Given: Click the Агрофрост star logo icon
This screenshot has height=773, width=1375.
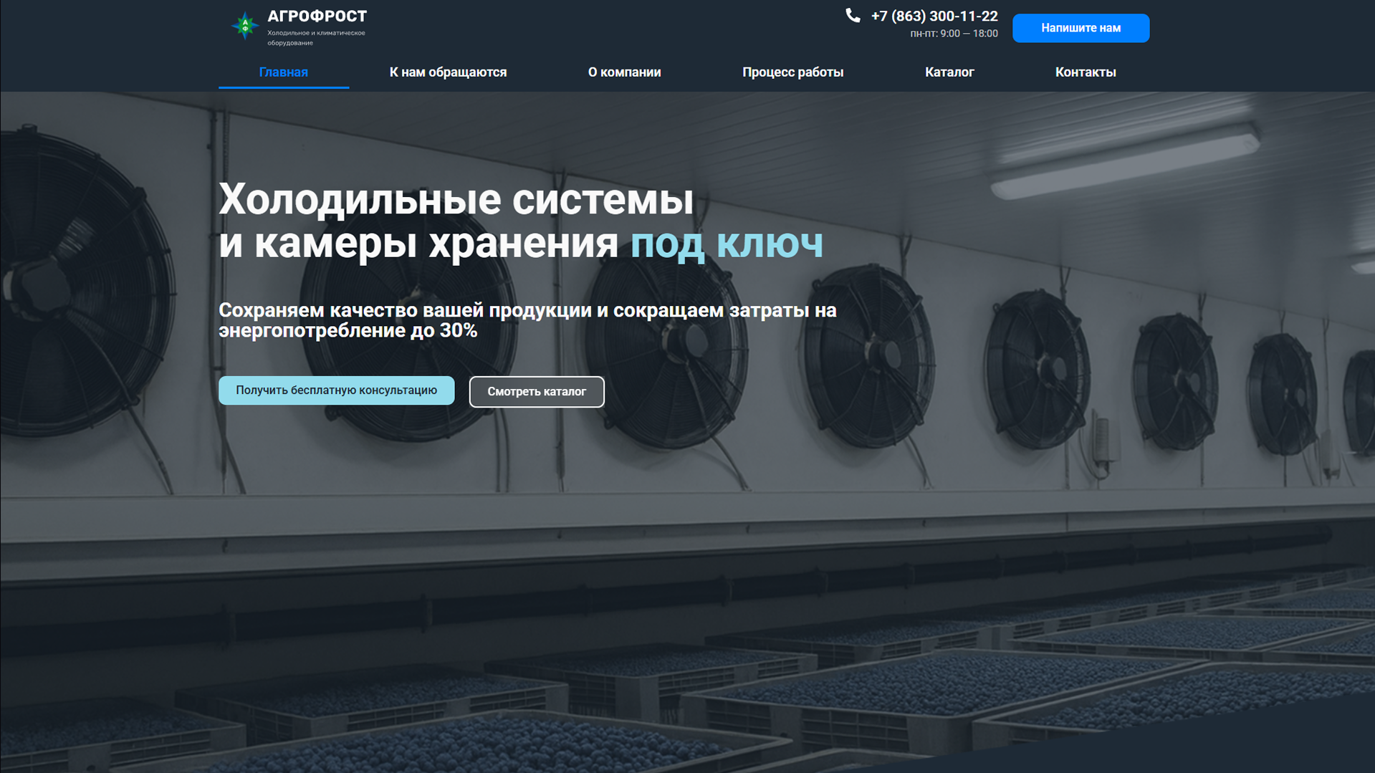Looking at the screenshot, I should [x=244, y=26].
